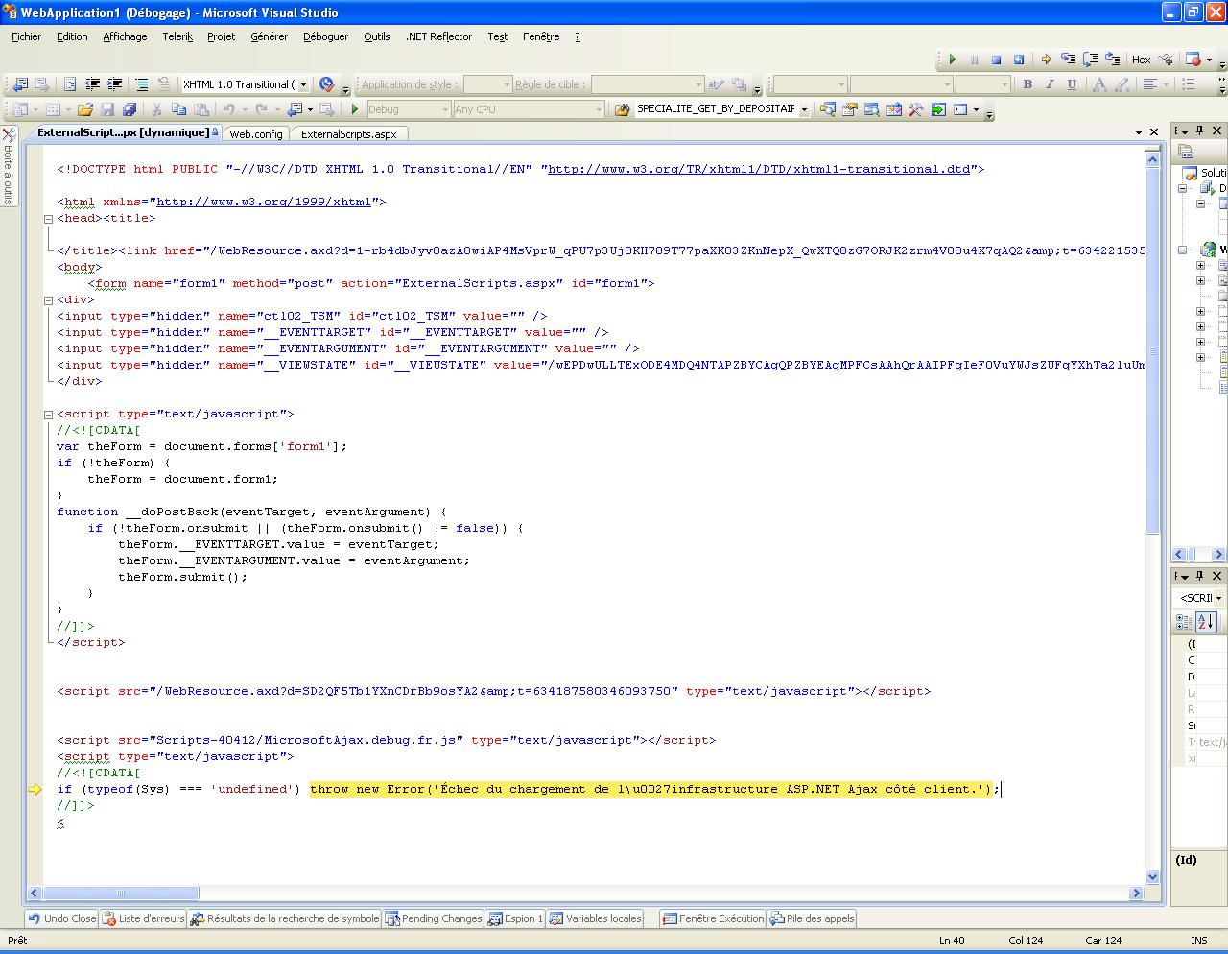Open the Déboguer menu
The image size is (1228, 954).
[x=325, y=36]
